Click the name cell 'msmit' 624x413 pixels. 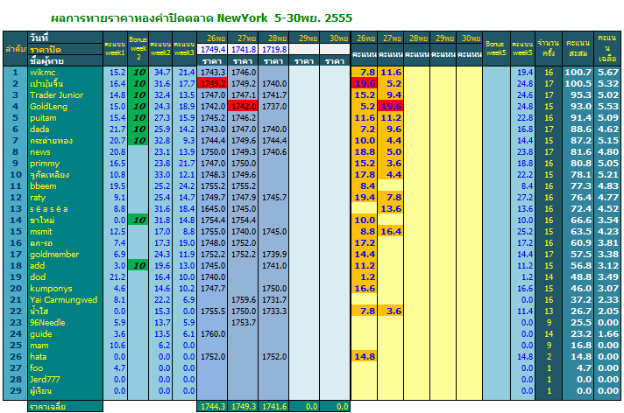(65, 232)
